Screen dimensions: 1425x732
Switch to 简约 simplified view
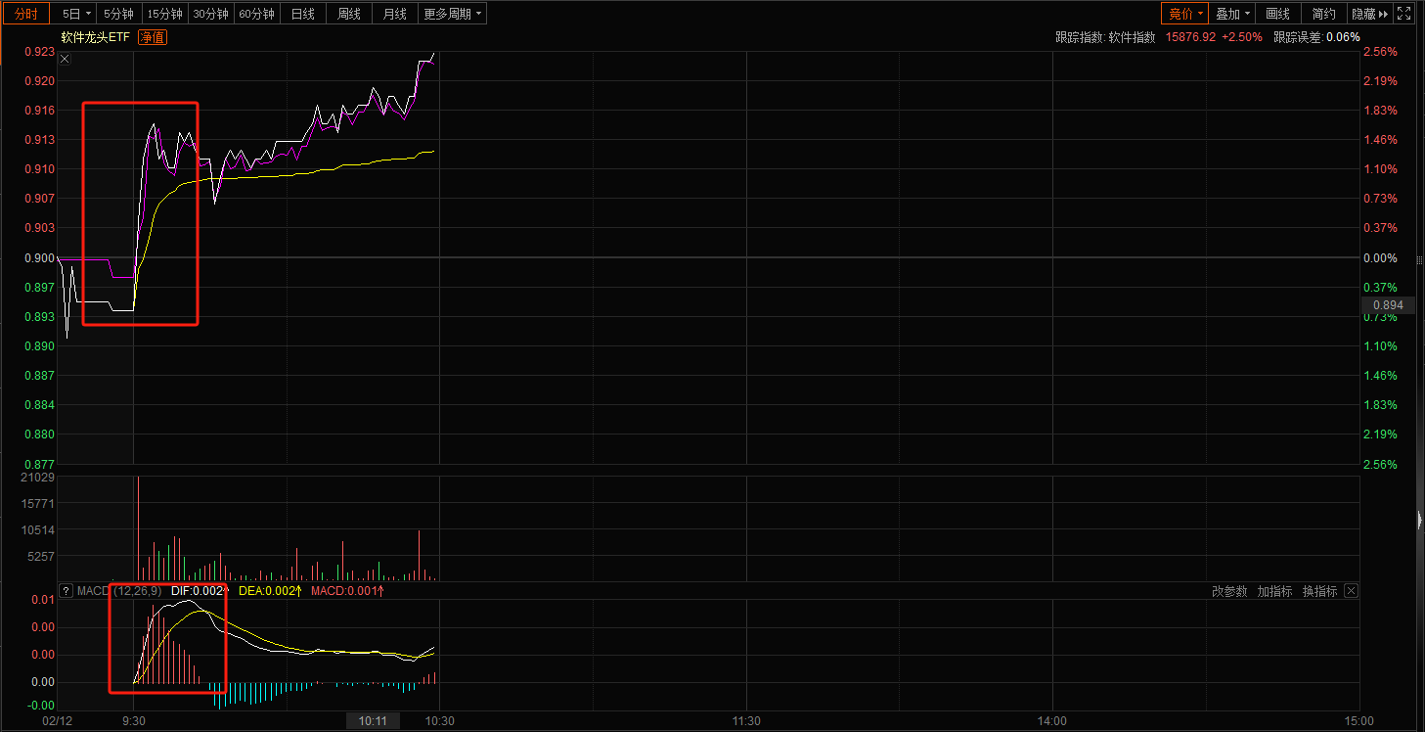point(1323,14)
